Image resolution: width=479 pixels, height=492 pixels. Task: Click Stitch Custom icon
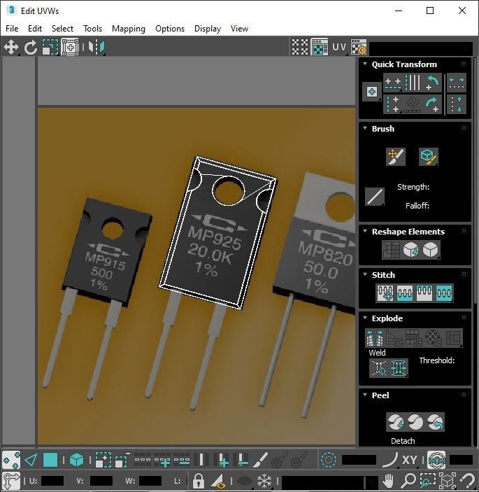[x=444, y=293]
